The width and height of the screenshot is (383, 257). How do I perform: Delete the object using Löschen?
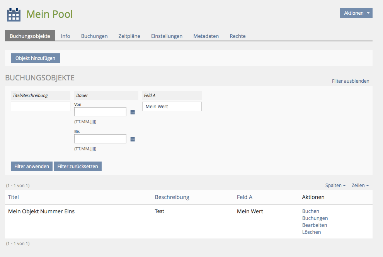coord(311,232)
